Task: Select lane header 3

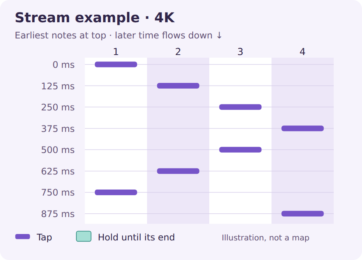Action: (x=240, y=52)
